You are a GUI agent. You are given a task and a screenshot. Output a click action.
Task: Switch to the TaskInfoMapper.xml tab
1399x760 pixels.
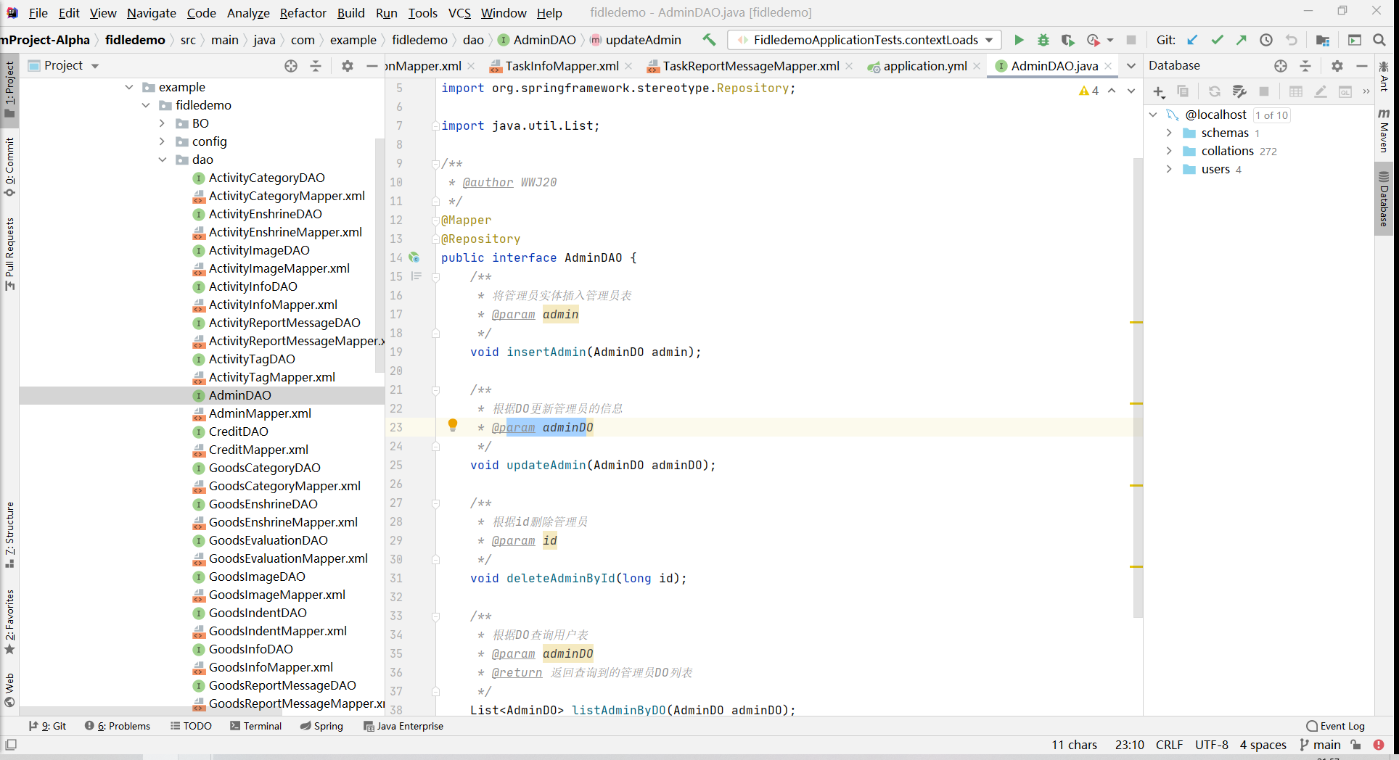[x=562, y=66]
